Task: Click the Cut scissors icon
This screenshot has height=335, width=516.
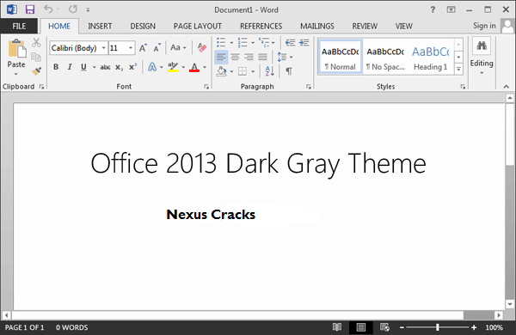Action: pos(36,42)
